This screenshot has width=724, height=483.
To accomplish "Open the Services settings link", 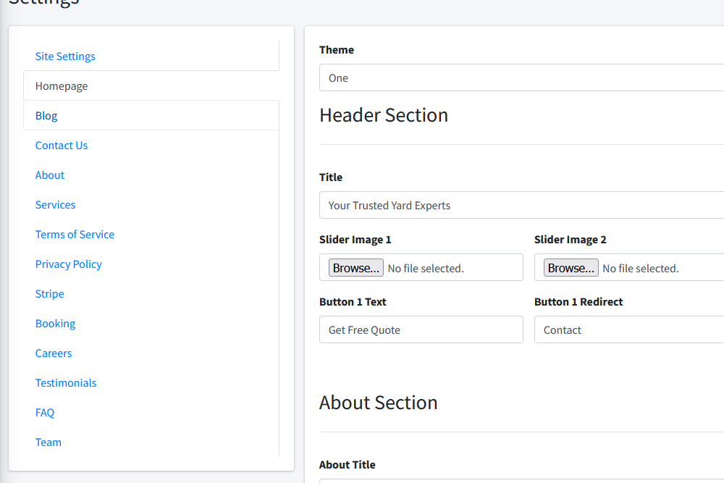I will pyautogui.click(x=55, y=205).
